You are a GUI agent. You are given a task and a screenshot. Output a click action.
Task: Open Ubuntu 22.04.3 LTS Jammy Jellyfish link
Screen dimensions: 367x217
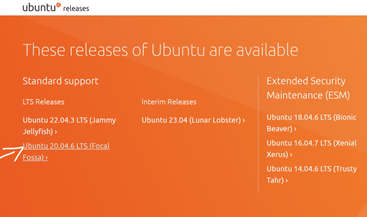[x=69, y=120]
